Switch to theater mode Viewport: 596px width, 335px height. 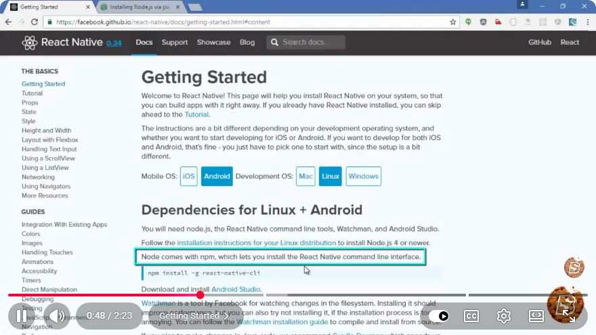click(x=536, y=315)
